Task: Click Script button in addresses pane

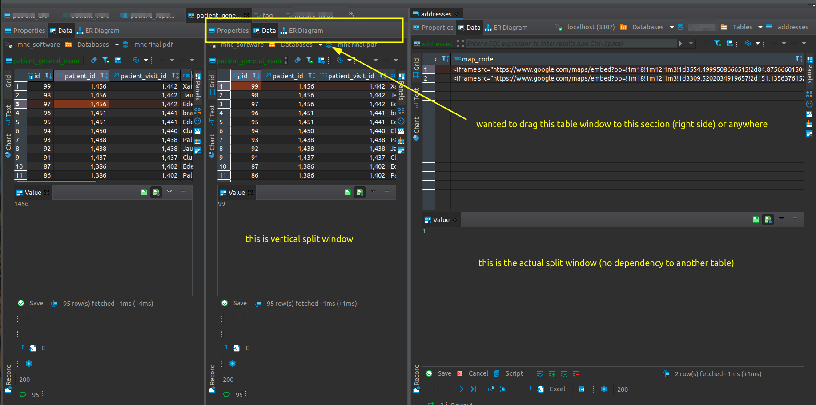Action: (x=509, y=374)
